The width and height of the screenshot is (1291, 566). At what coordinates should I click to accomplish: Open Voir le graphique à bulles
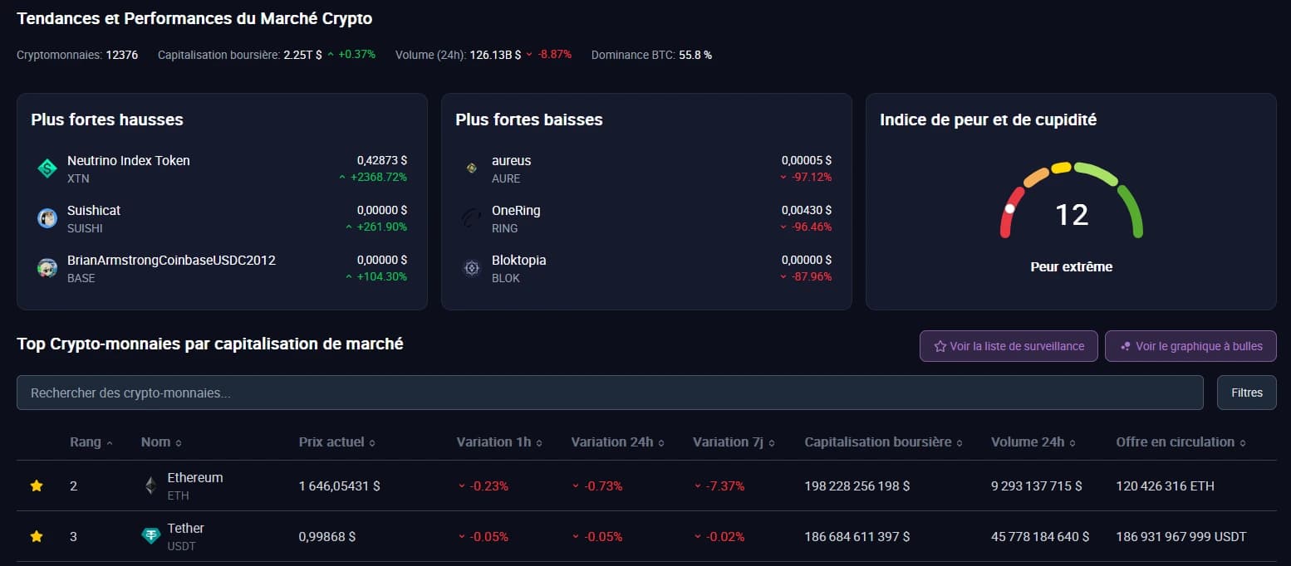click(1190, 346)
